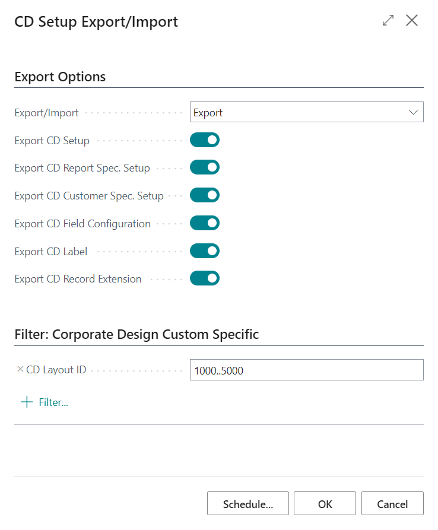Confirm with OK button
The height and width of the screenshot is (530, 438).
point(325,504)
